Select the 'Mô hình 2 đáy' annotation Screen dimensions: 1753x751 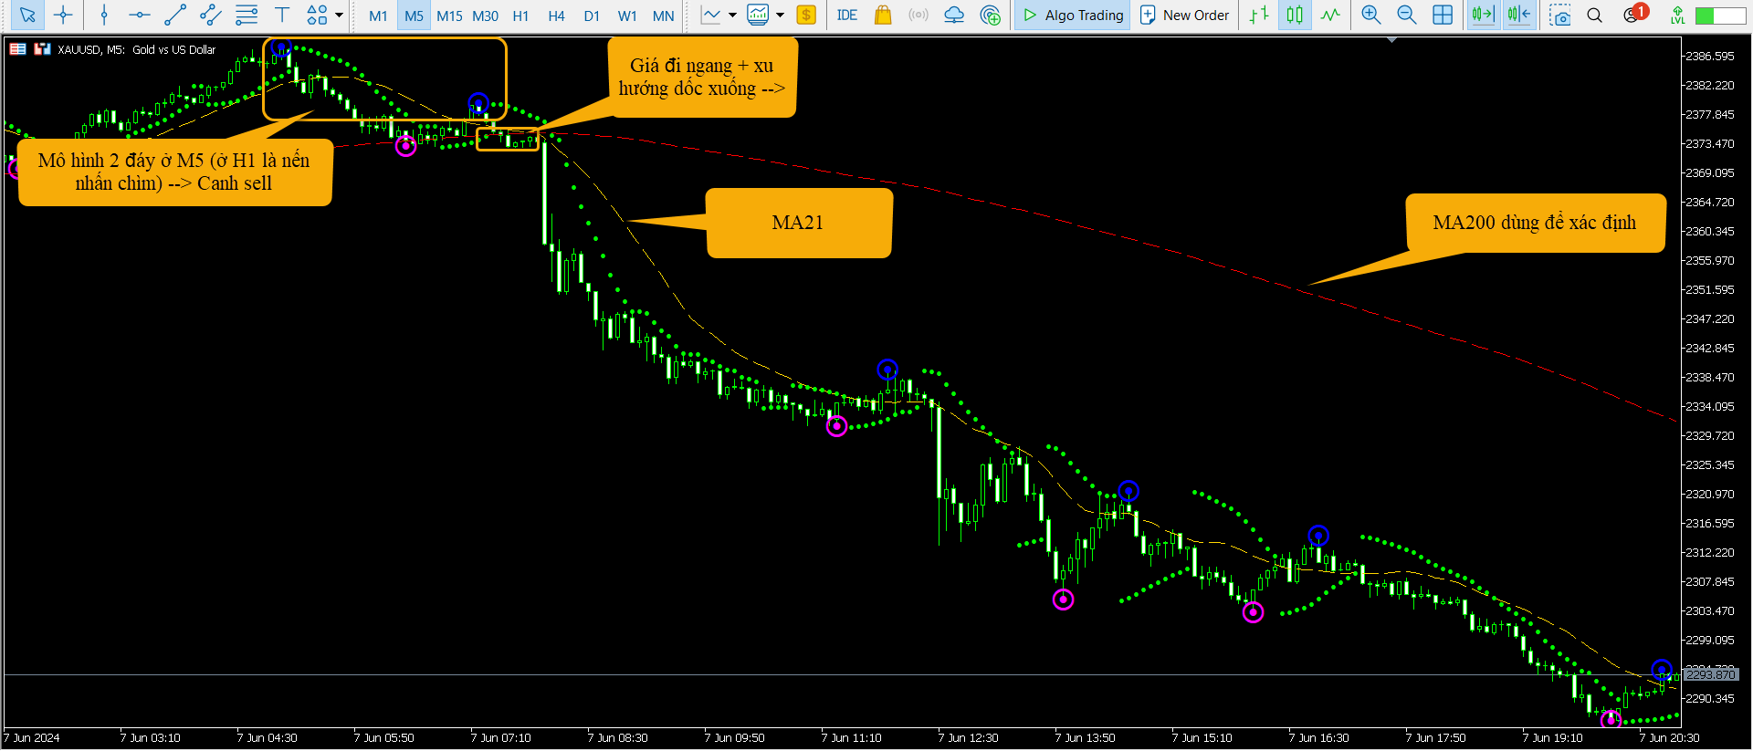[x=174, y=172]
